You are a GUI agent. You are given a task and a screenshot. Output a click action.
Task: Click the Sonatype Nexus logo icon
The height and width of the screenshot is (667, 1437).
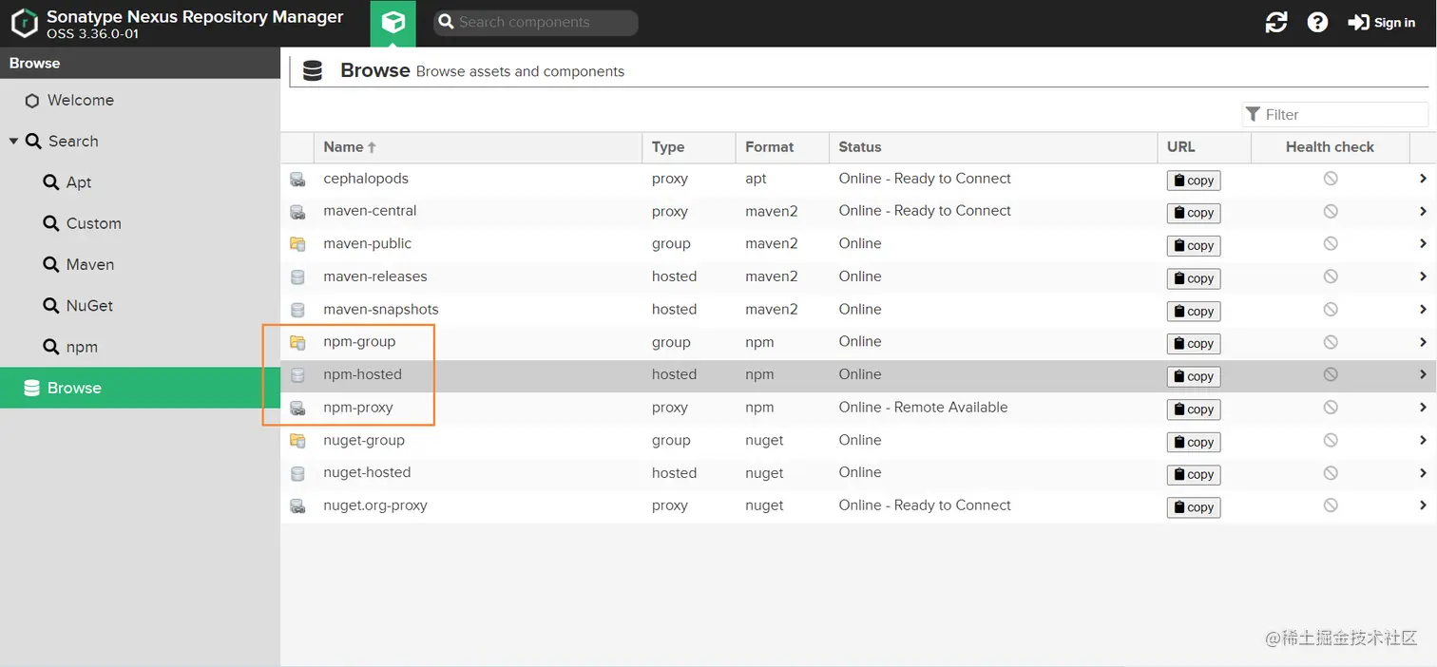24,23
